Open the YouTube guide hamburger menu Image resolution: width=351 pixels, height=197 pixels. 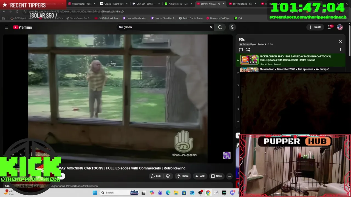click(7, 27)
